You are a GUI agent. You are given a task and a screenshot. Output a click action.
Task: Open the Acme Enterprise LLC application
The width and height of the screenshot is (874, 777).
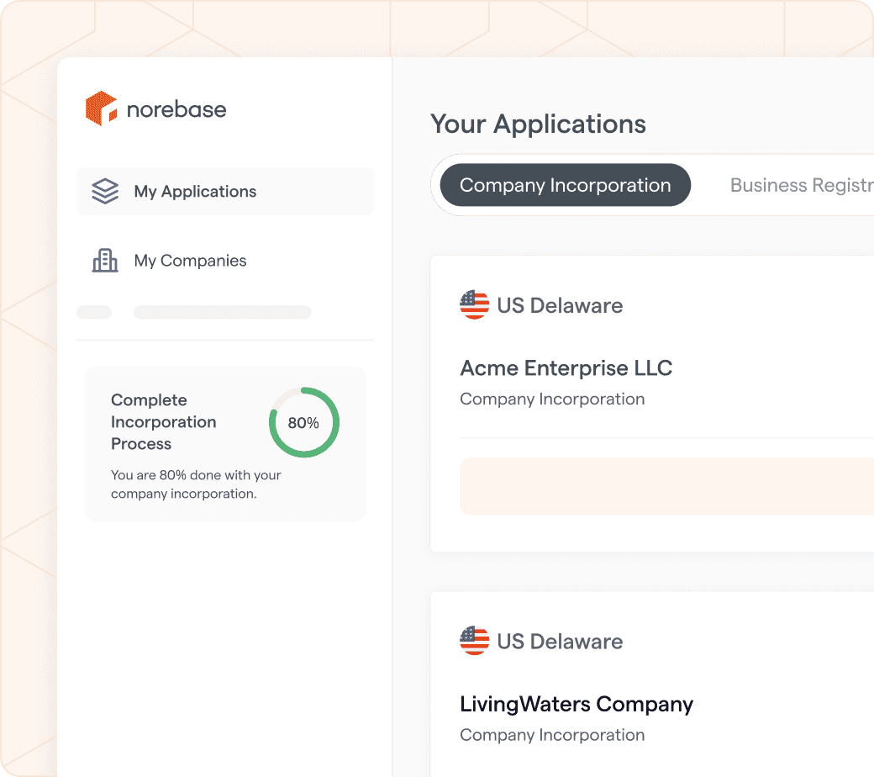click(566, 368)
